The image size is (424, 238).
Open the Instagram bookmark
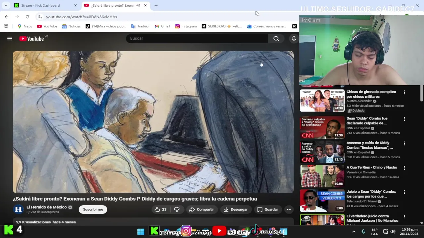pos(186,26)
